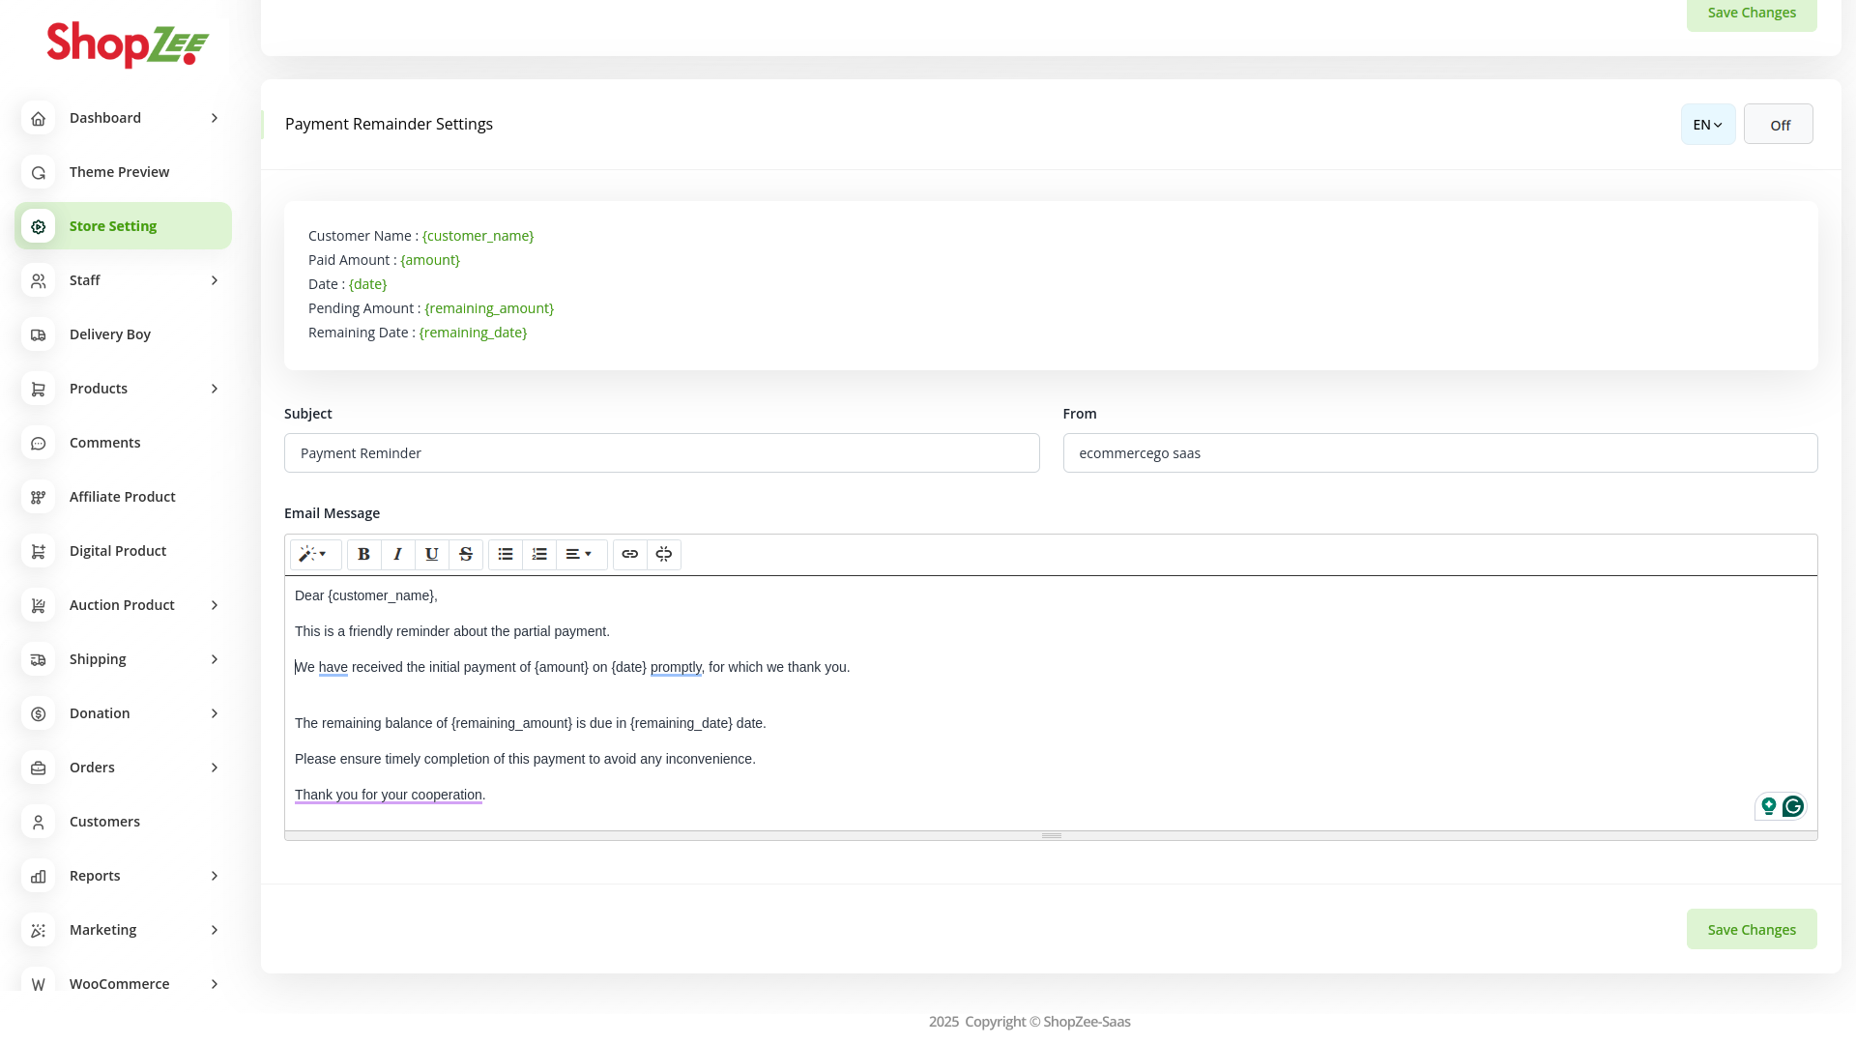Expand the Products sidebar menu

click(123, 389)
